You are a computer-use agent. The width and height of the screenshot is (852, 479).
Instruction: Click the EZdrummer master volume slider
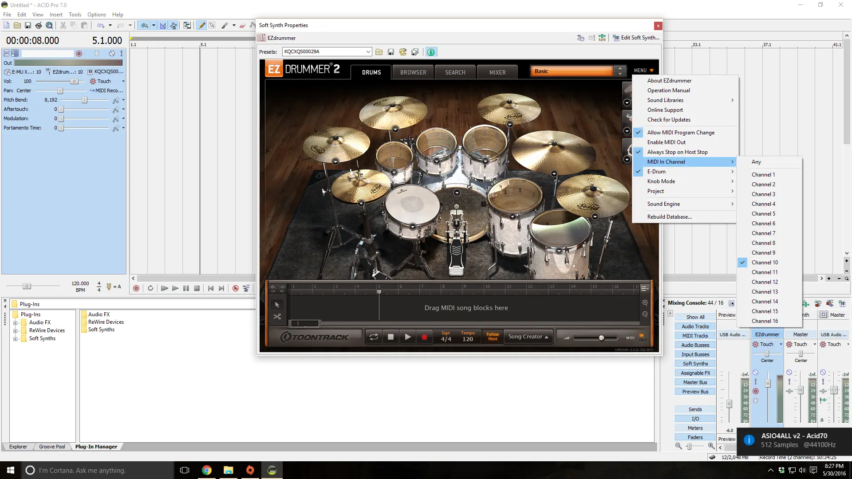pos(601,338)
